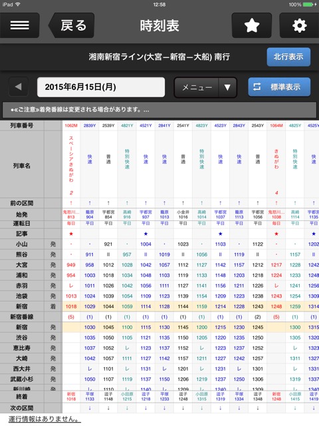Viewport: 319px width, 426px height.
Task: Select train number 4521Y
Action: click(146, 126)
